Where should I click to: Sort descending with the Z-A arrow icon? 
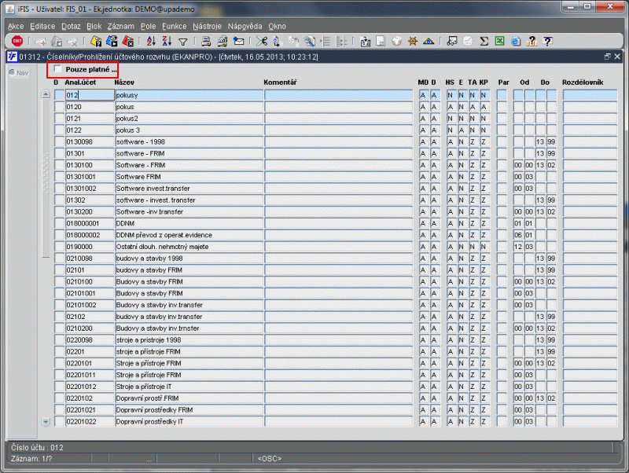point(167,41)
